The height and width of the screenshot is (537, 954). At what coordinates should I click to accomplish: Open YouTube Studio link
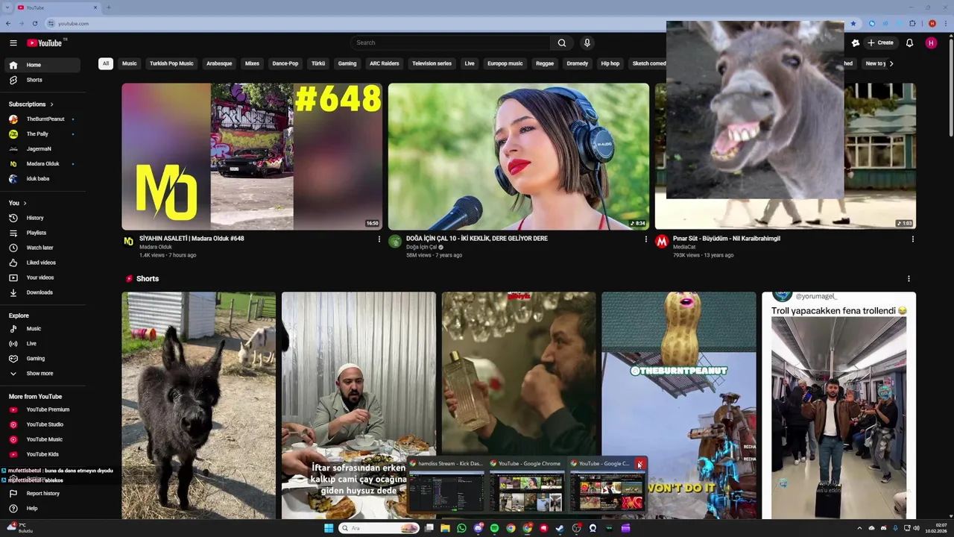pyautogui.click(x=42, y=424)
